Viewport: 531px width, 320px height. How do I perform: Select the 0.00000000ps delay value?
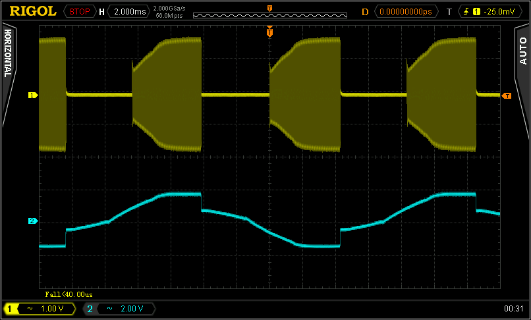point(406,12)
